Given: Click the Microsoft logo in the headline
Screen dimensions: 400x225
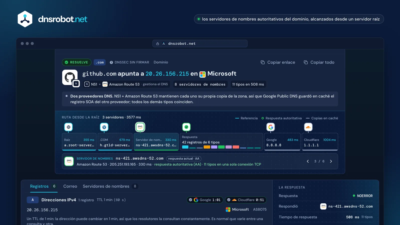Looking at the screenshot, I should pyautogui.click(x=202, y=74).
